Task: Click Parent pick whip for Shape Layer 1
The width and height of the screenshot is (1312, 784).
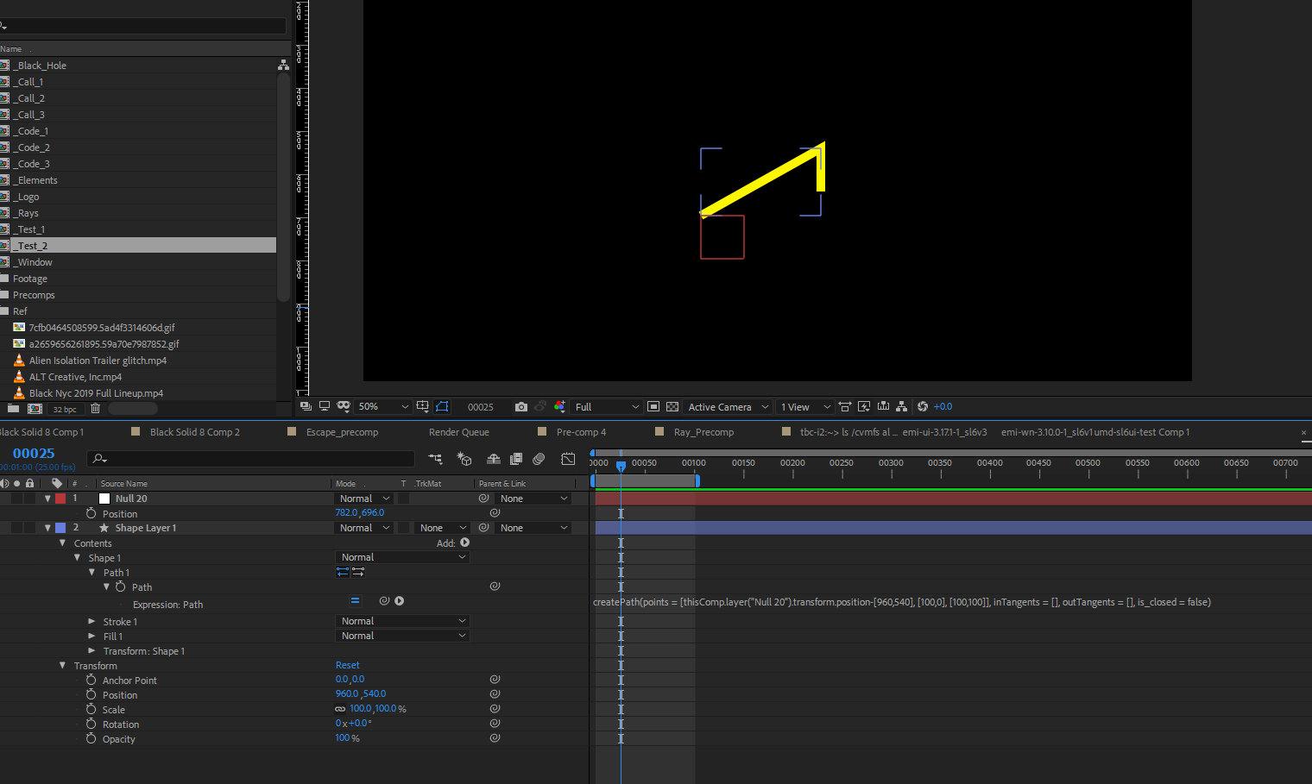Action: click(x=484, y=527)
